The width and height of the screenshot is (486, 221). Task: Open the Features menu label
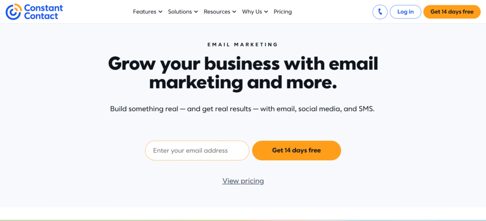(144, 12)
